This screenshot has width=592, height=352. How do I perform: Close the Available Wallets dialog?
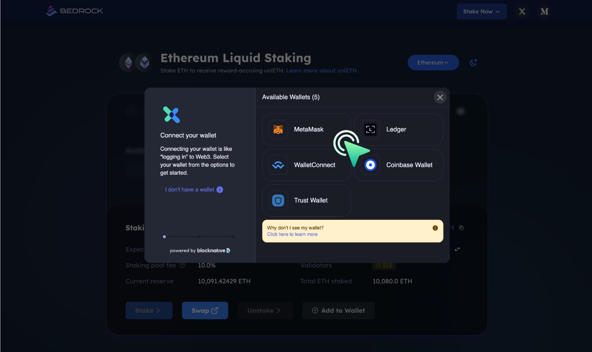click(x=440, y=97)
